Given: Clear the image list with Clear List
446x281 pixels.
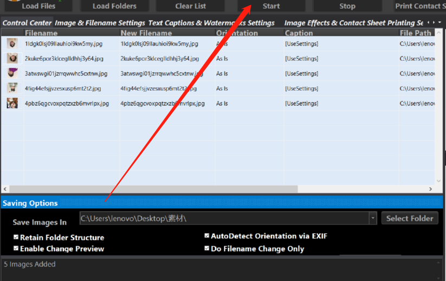Looking at the screenshot, I should [x=191, y=5].
